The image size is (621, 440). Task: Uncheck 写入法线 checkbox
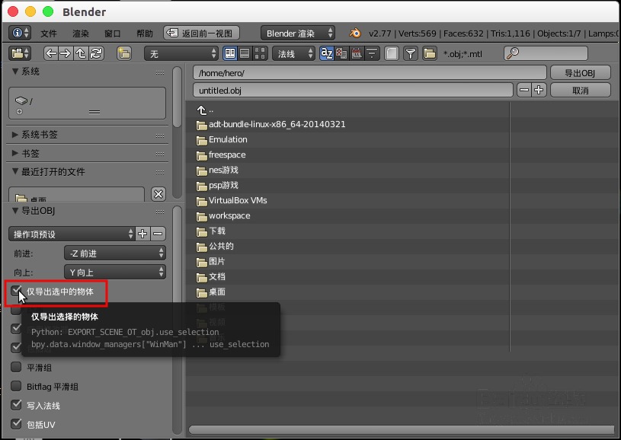(x=16, y=405)
